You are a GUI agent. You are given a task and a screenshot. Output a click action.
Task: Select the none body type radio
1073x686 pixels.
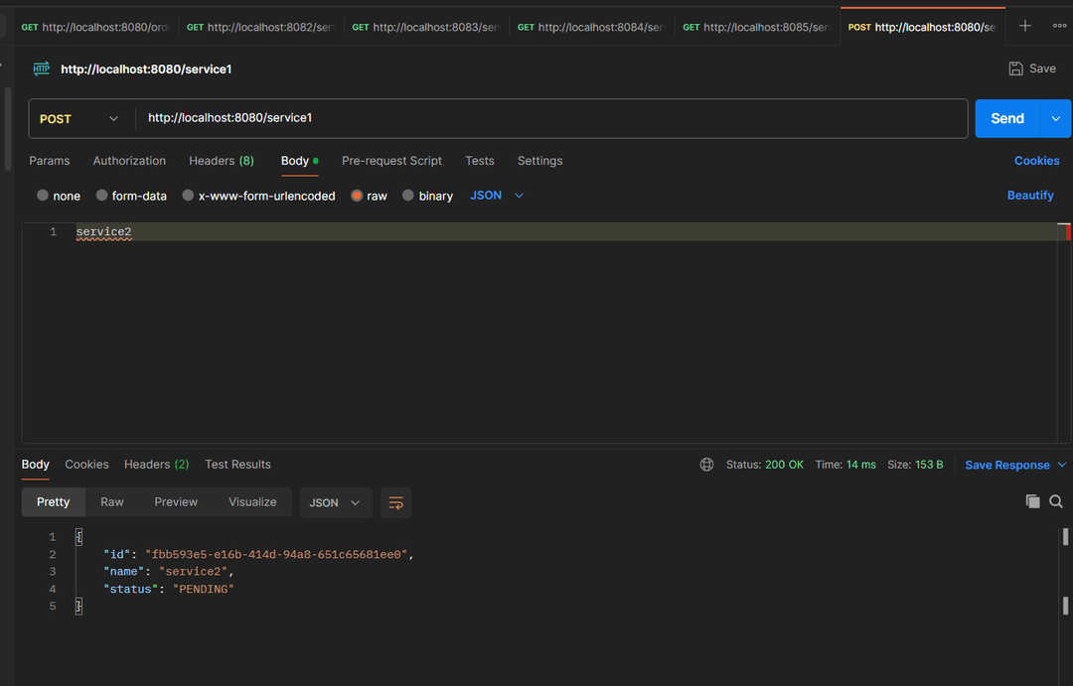pyautogui.click(x=43, y=196)
